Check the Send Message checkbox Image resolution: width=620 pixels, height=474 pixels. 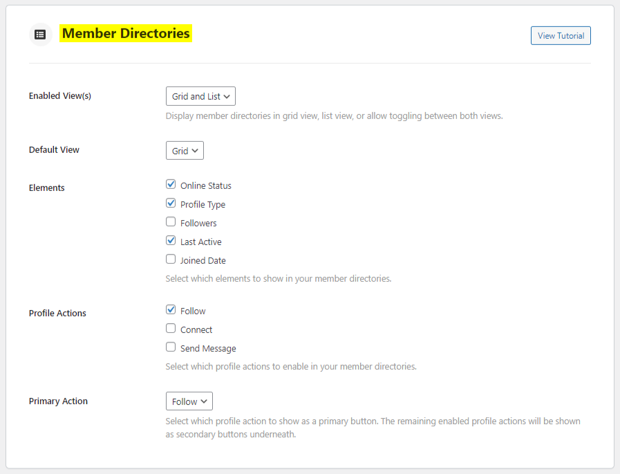tap(171, 347)
